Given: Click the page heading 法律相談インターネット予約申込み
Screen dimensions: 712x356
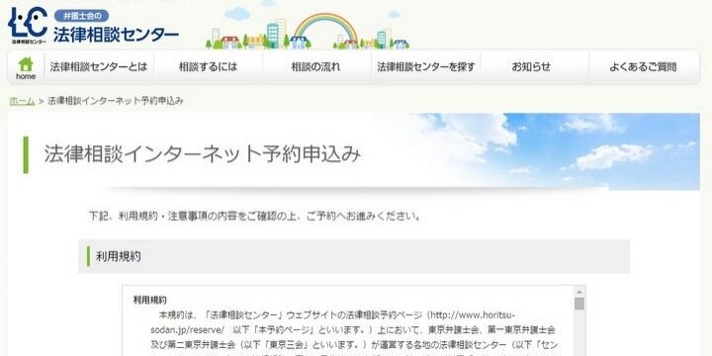Looking at the screenshot, I should (x=203, y=154).
